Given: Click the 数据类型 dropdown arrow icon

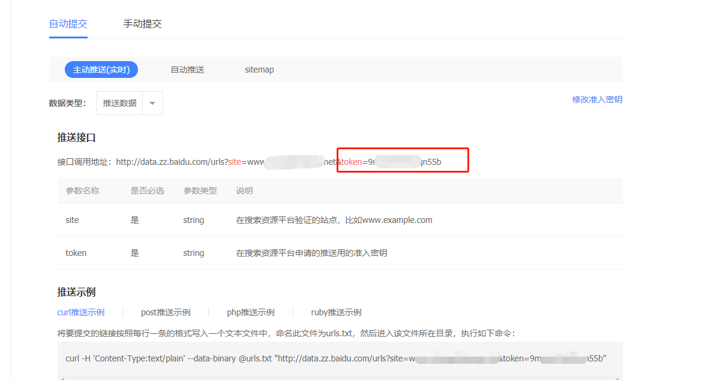Looking at the screenshot, I should [x=152, y=103].
